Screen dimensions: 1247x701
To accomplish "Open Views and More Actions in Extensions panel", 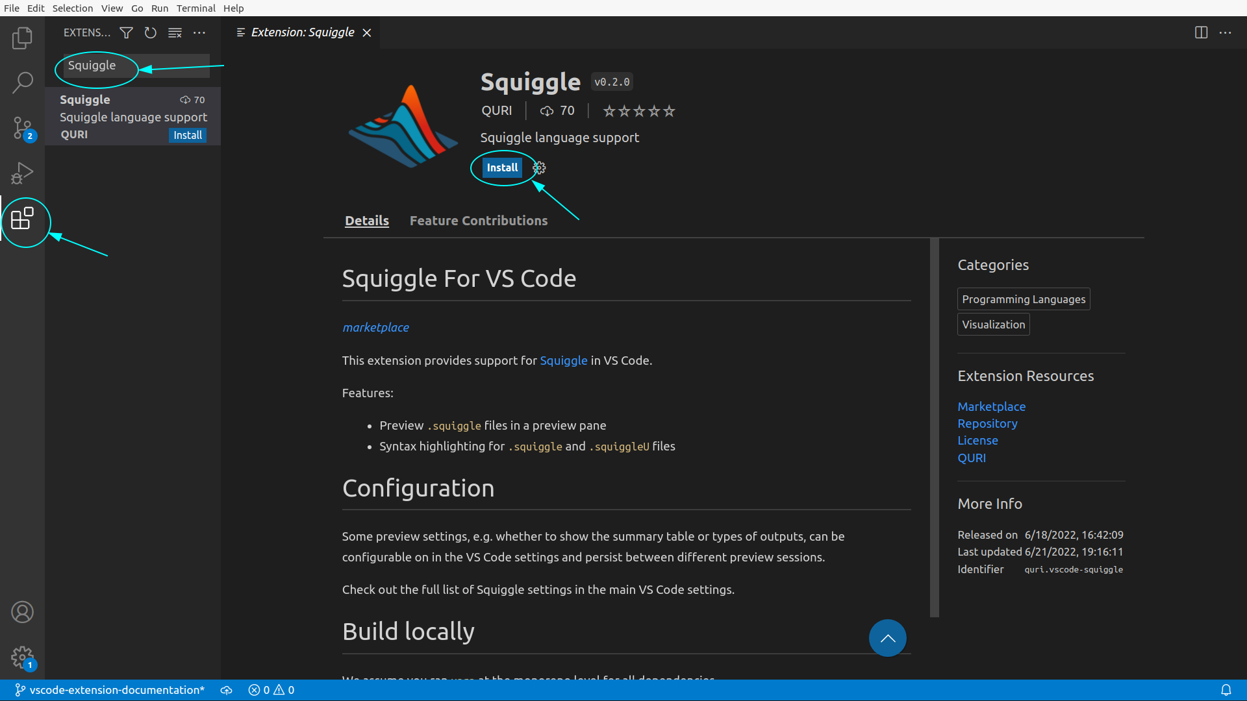I will pyautogui.click(x=199, y=32).
